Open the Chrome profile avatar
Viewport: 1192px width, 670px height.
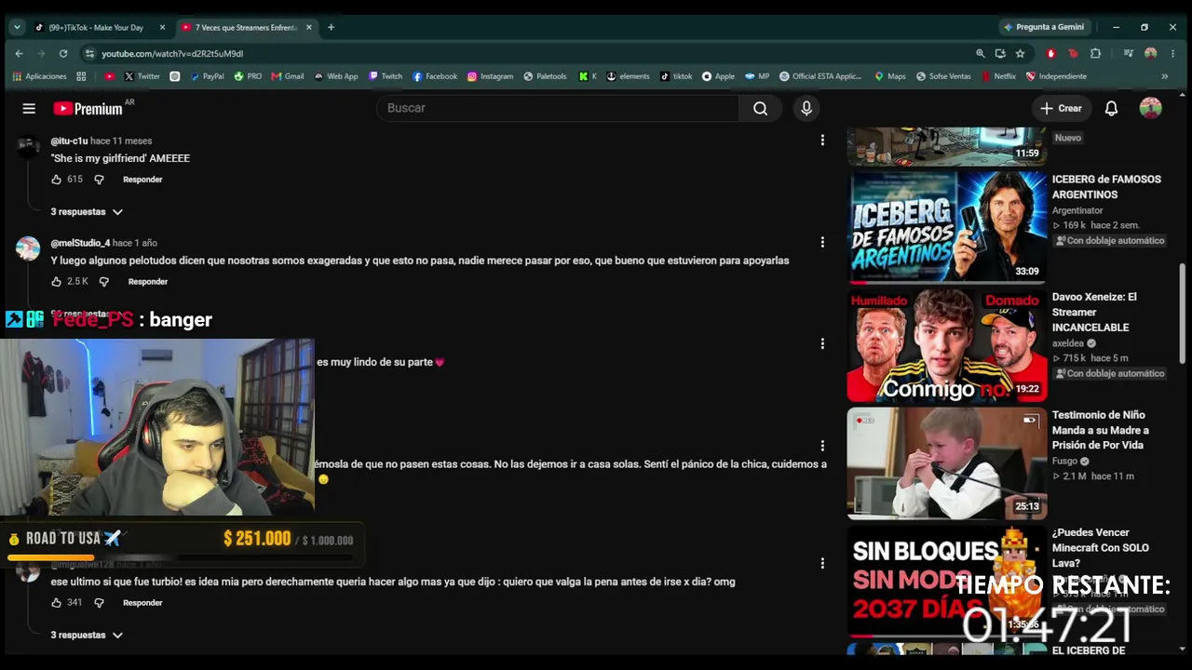tap(1151, 54)
